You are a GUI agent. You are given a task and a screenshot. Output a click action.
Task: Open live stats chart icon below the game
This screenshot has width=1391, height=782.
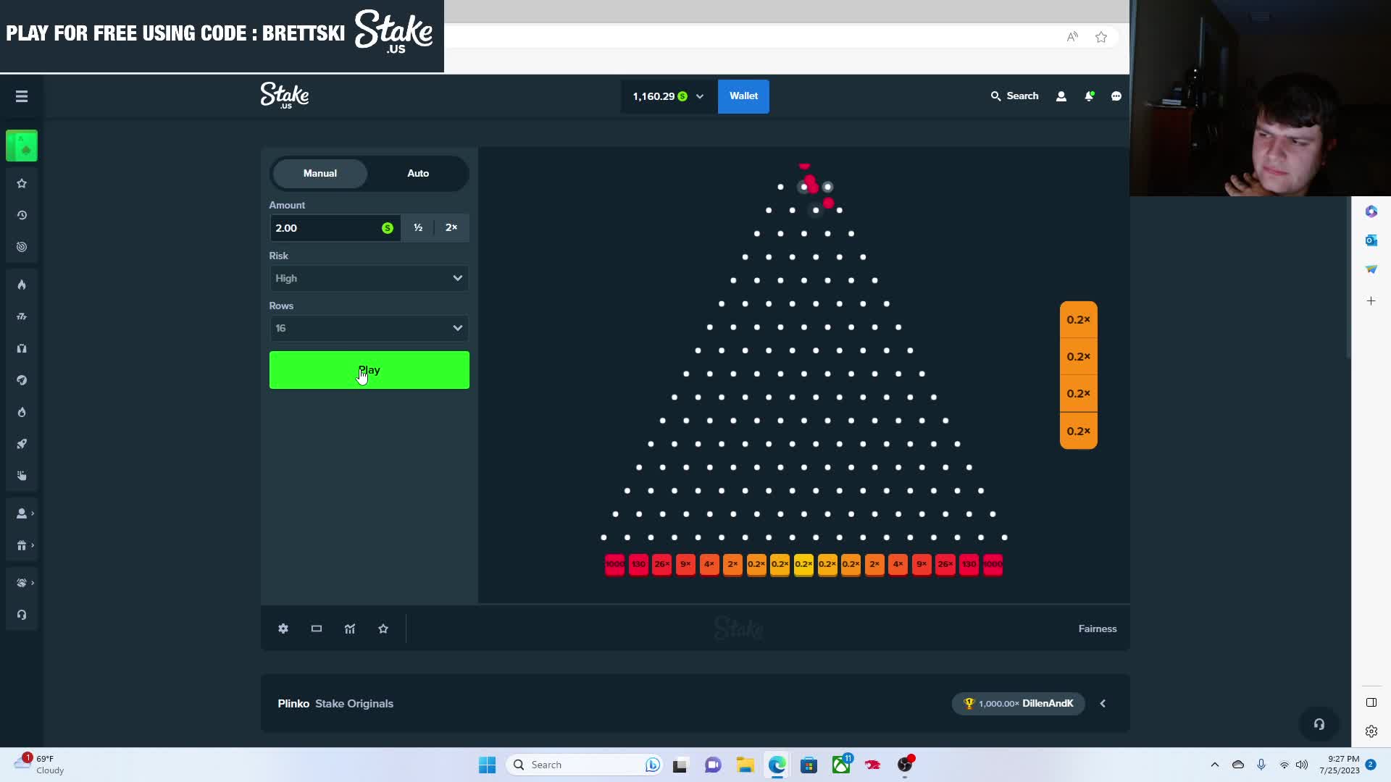pyautogui.click(x=350, y=628)
